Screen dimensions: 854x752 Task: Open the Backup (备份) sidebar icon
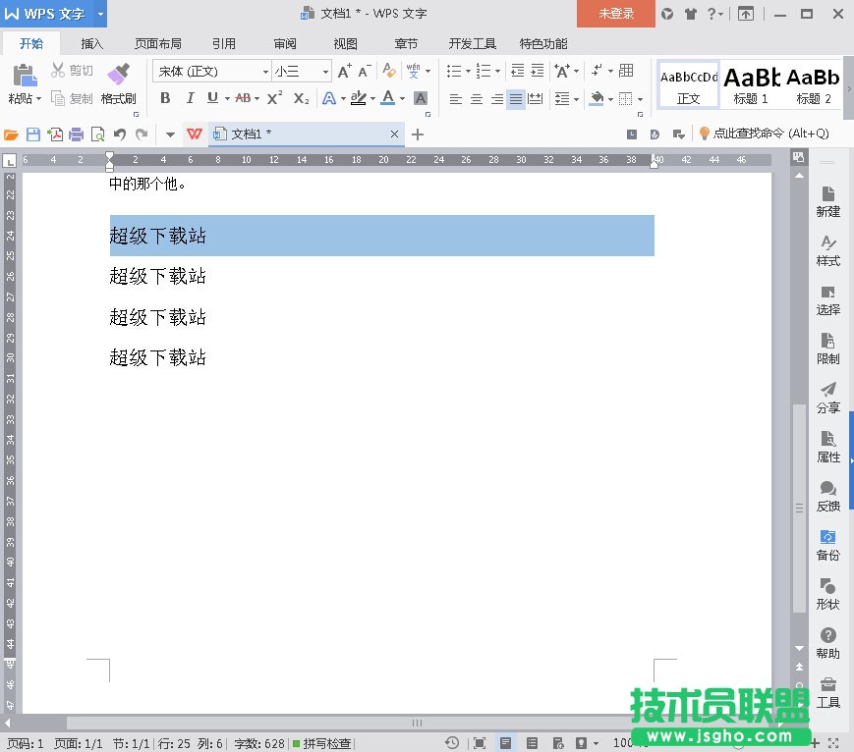tap(827, 545)
